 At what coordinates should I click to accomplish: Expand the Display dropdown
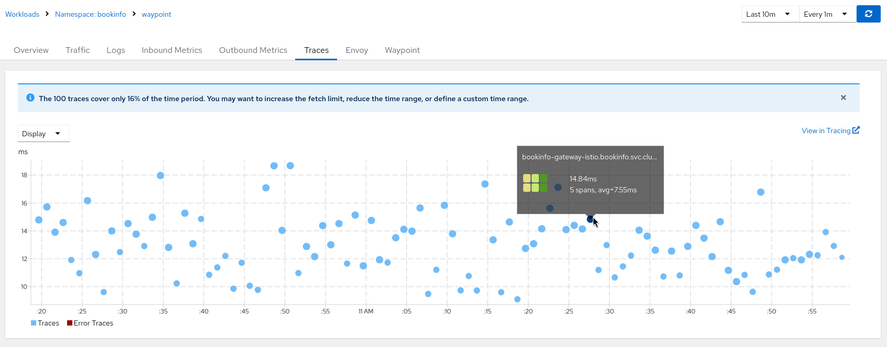point(43,134)
